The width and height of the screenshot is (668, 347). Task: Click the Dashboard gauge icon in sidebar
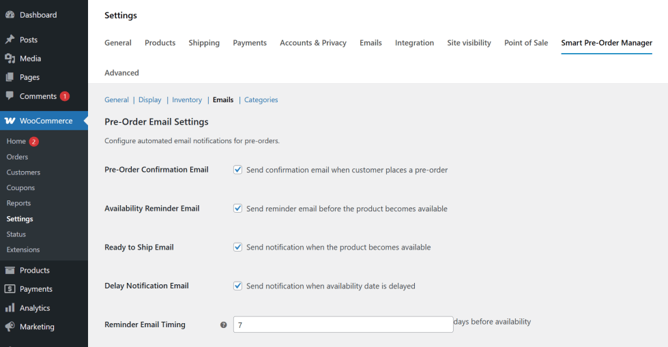10,15
